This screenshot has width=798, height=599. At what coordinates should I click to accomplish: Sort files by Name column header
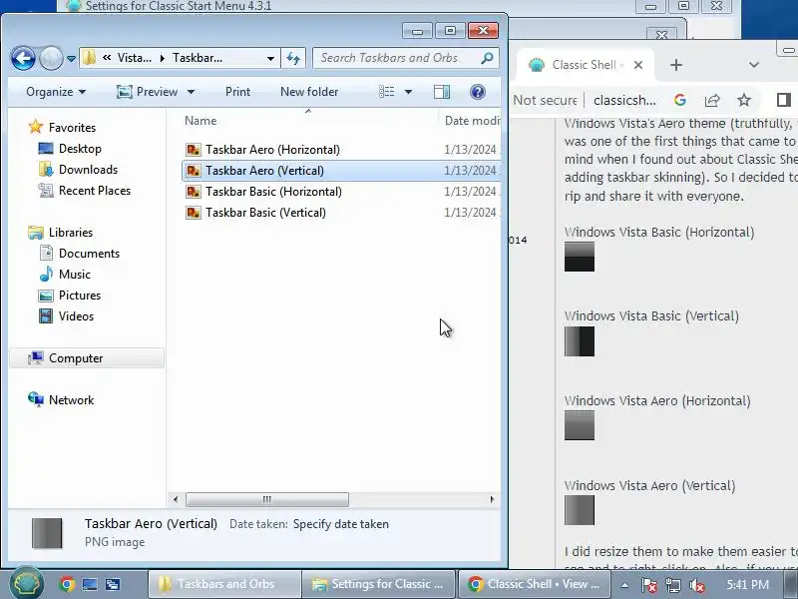(200, 121)
